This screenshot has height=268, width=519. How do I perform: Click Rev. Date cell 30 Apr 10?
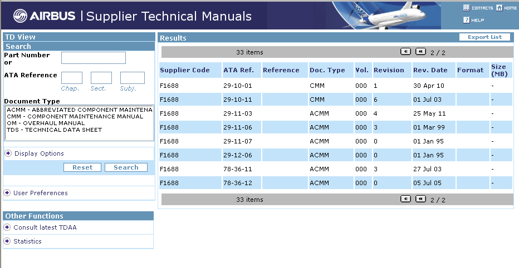pyautogui.click(x=429, y=86)
